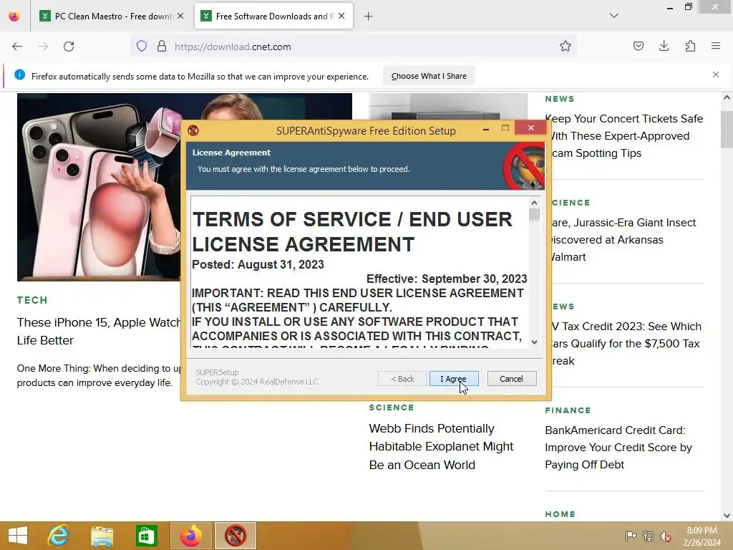Image resolution: width=733 pixels, height=550 pixels.
Task: Select Free Software Downloads tab
Action: tap(273, 16)
